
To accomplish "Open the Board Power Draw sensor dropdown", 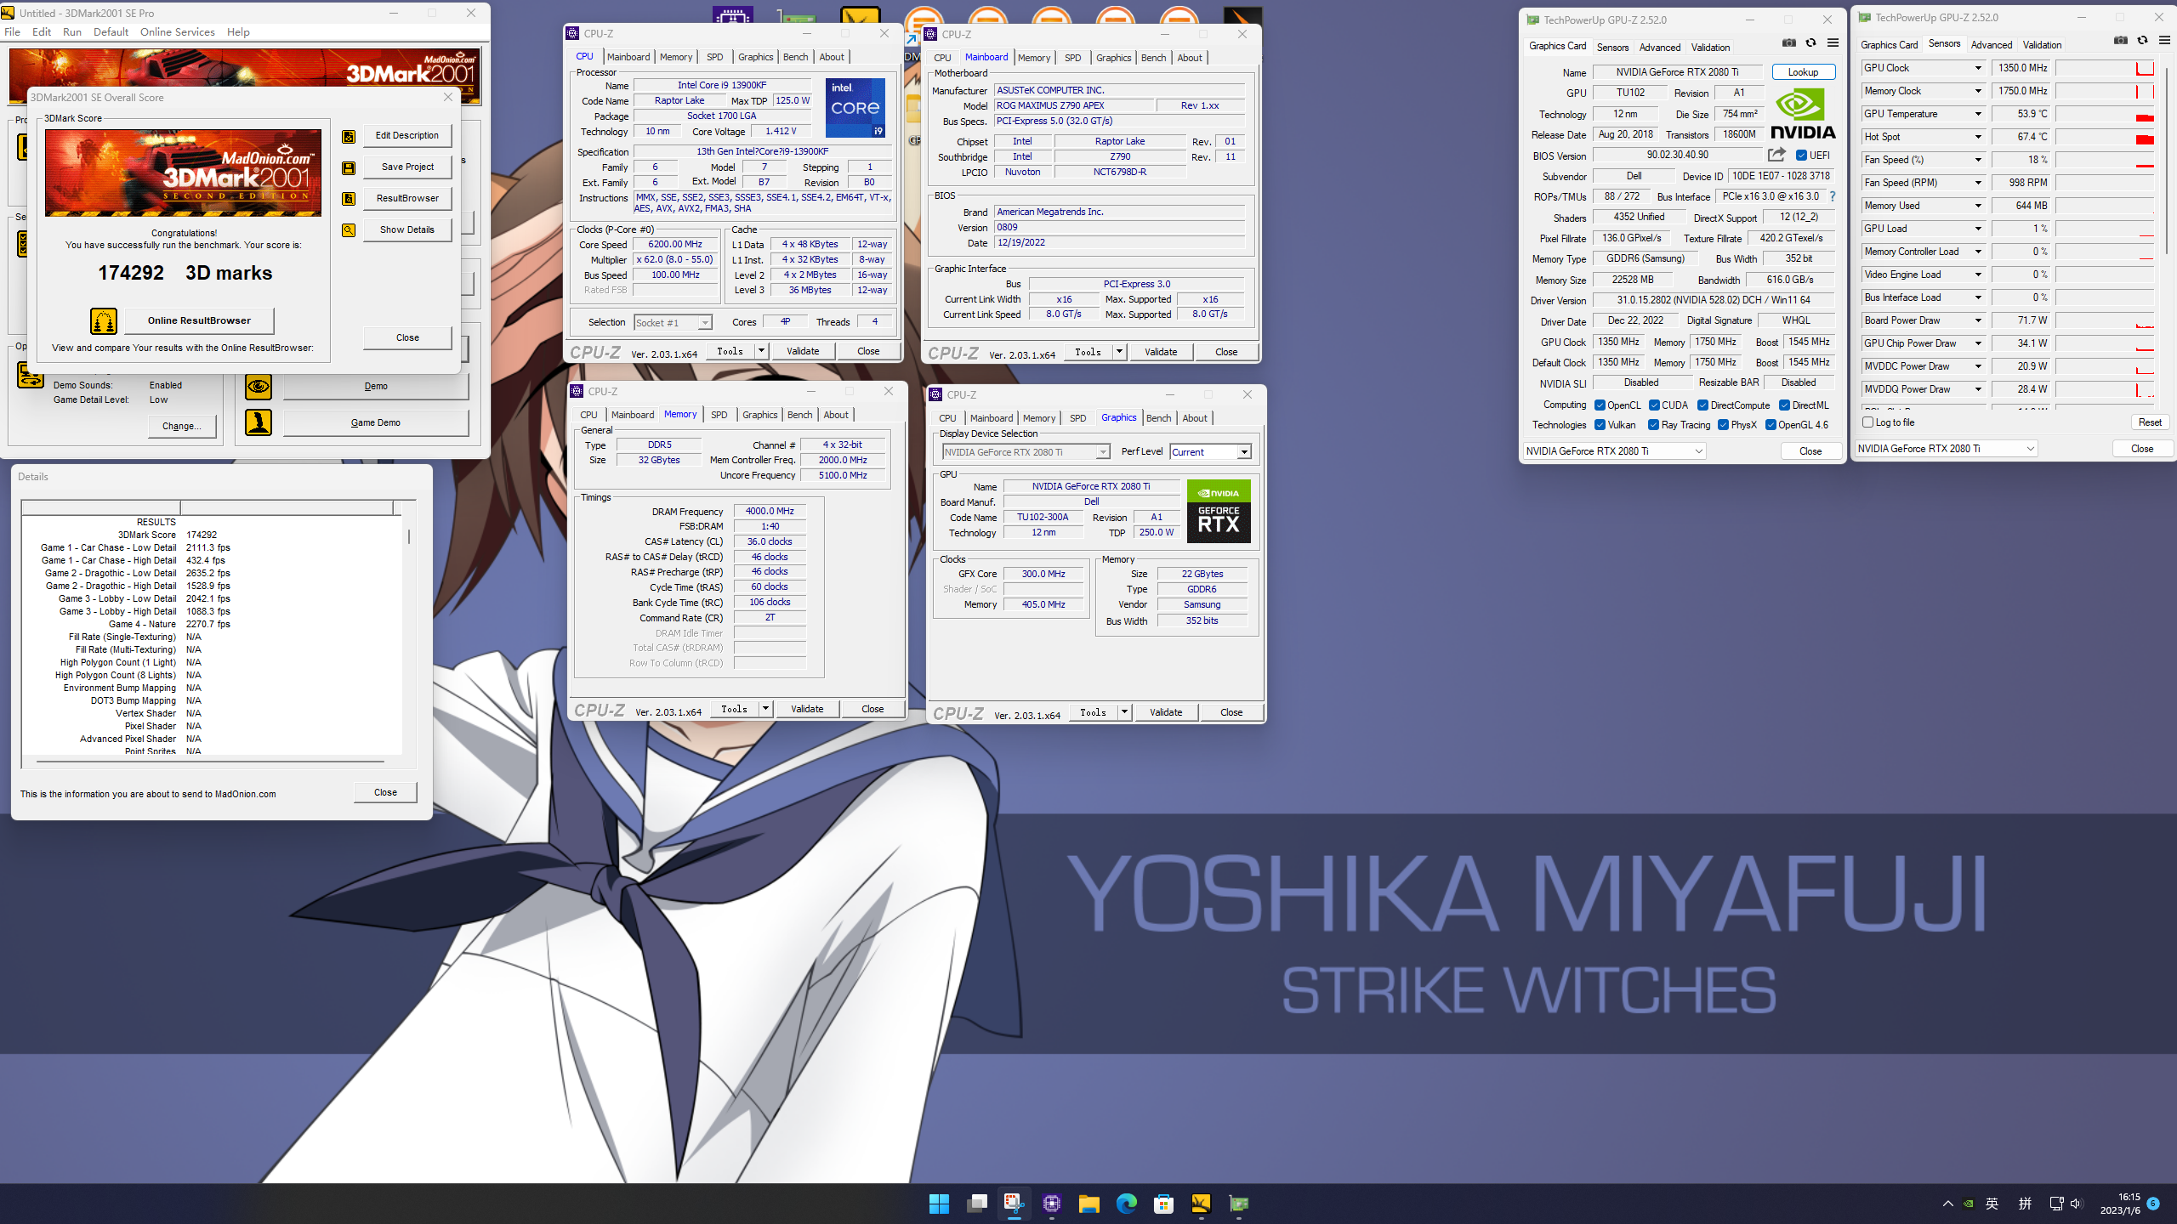I will point(1978,320).
